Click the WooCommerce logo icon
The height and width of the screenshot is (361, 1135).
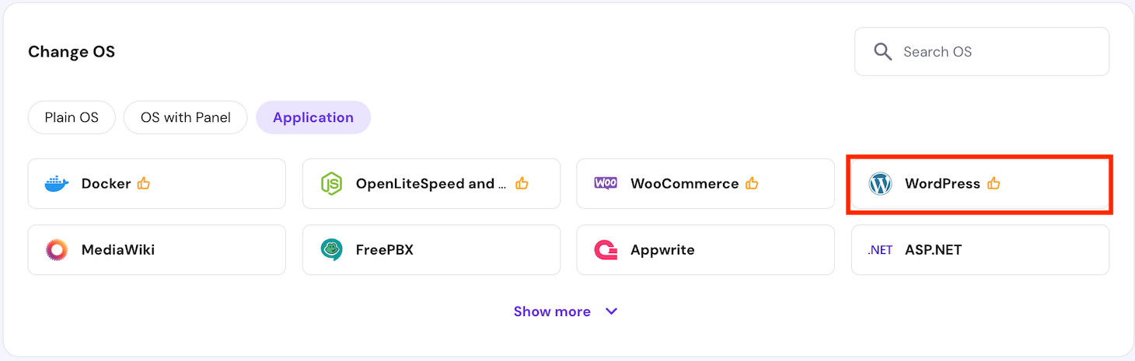pyautogui.click(x=606, y=183)
